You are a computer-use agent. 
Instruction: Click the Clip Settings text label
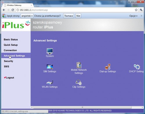pyautogui.click(x=79, y=87)
